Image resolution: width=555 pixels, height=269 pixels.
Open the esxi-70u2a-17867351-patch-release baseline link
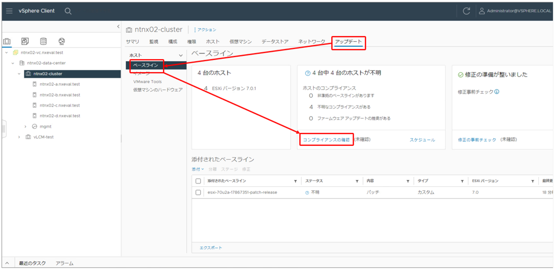coord(242,192)
